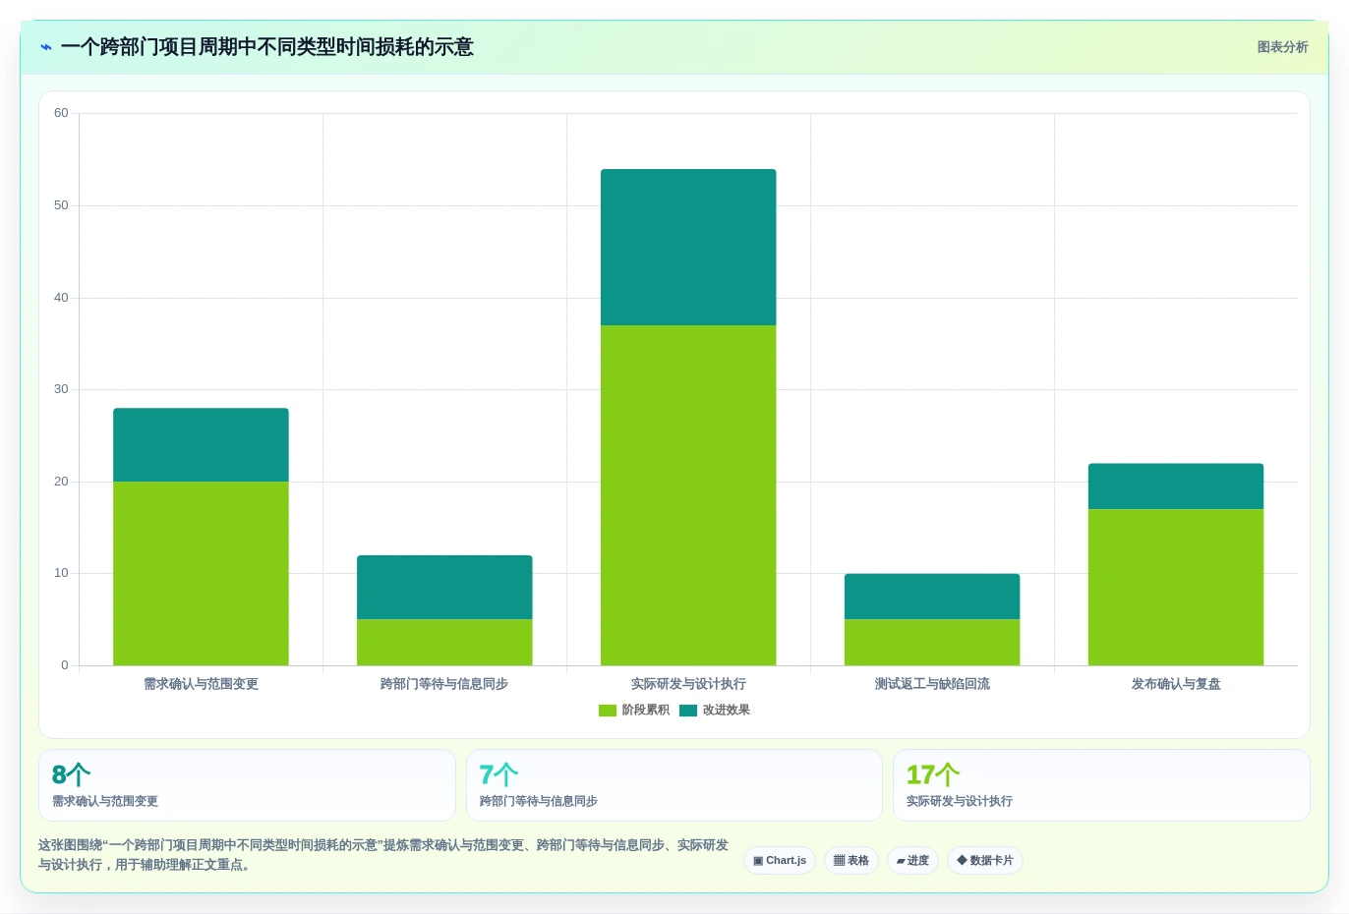Click the green bar segment for 发布确认与复盘
Viewport: 1349px width, 914px height.
click(1176, 588)
